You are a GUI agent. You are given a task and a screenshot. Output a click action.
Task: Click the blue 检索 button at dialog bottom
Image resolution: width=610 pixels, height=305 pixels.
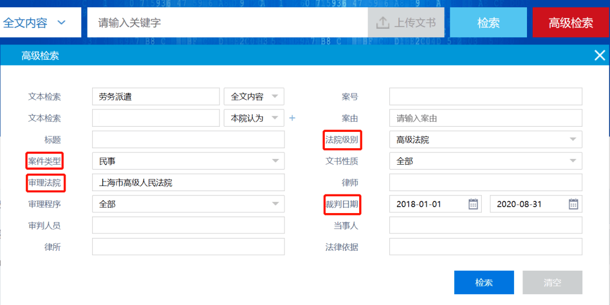click(483, 282)
